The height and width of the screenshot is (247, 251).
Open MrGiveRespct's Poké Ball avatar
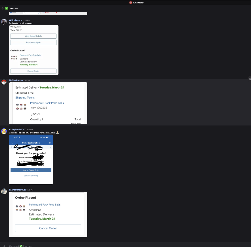click(x=4, y=82)
